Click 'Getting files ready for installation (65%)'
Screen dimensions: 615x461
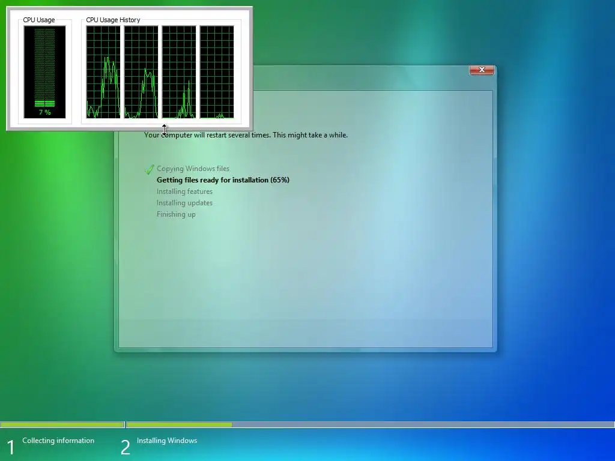(x=223, y=180)
